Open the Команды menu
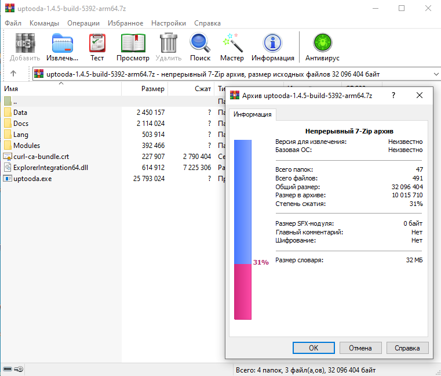 click(x=44, y=23)
